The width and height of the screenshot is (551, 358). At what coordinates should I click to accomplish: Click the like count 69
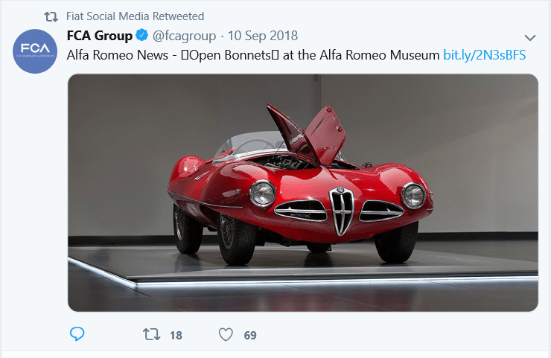pos(250,336)
